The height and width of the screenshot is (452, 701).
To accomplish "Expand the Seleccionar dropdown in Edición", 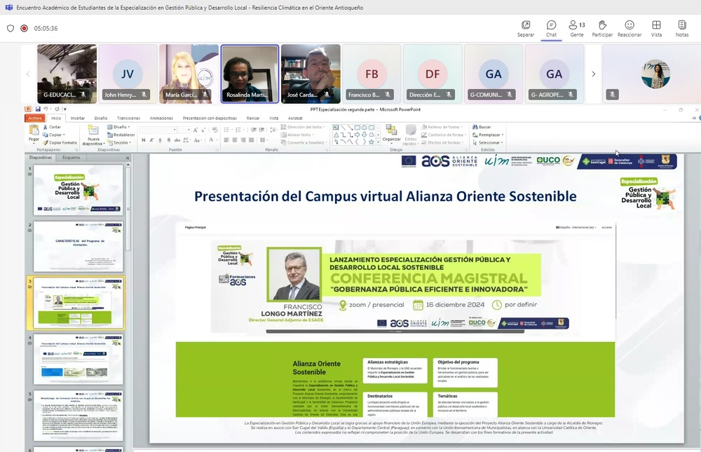I will click(489, 142).
